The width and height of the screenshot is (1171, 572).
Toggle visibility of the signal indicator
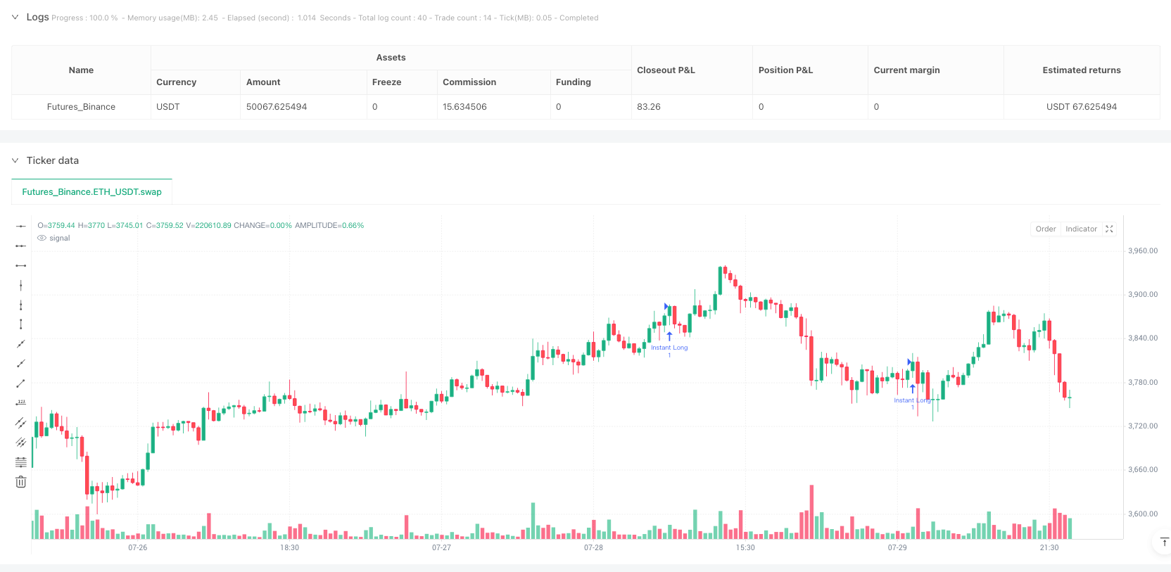tap(42, 239)
